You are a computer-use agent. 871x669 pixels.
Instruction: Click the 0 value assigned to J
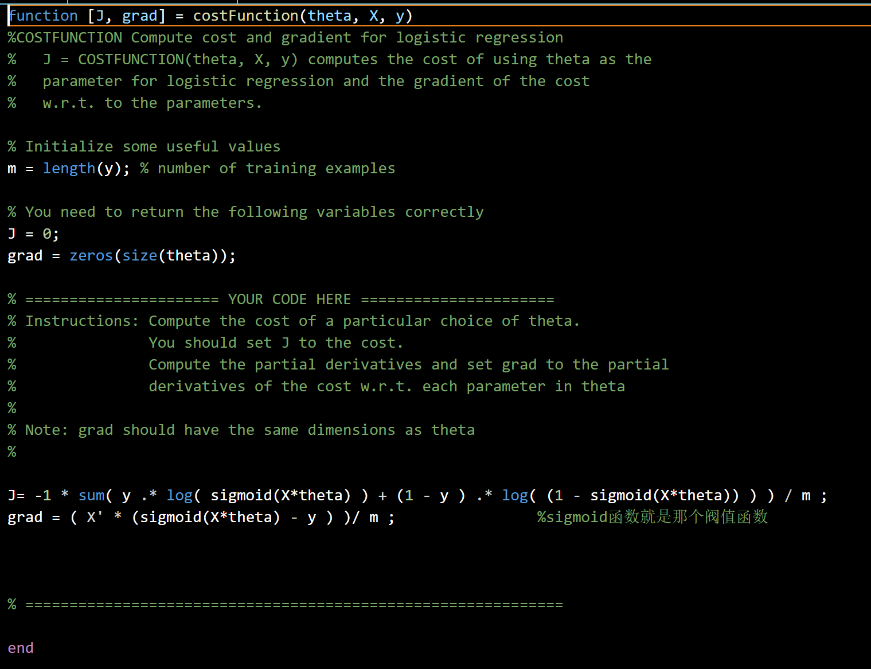click(x=47, y=234)
